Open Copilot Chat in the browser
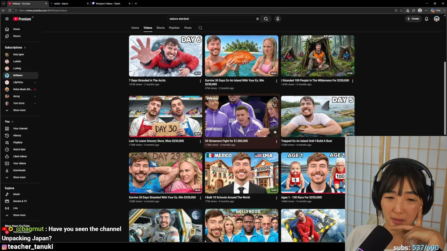447x251 pixels. tap(436, 10)
